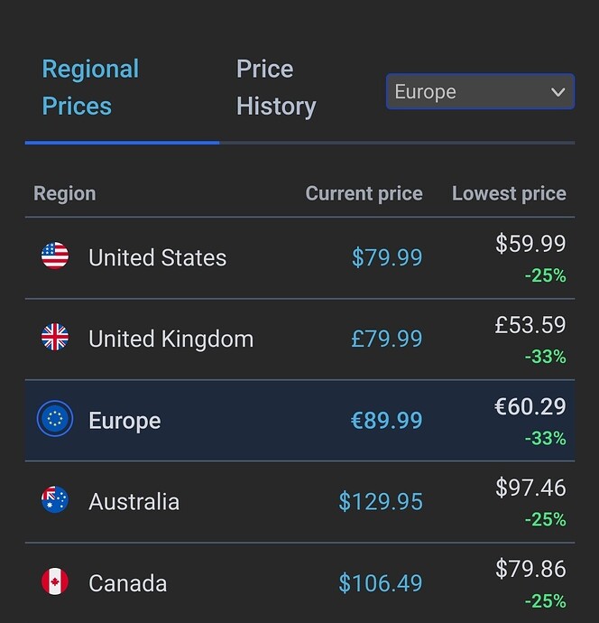Click the $129.95 Australia current price
This screenshot has height=623, width=599.
pyautogui.click(x=381, y=501)
